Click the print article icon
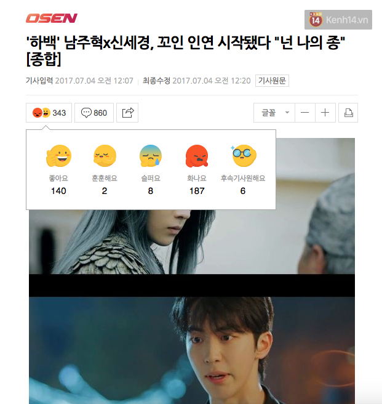 (348, 113)
